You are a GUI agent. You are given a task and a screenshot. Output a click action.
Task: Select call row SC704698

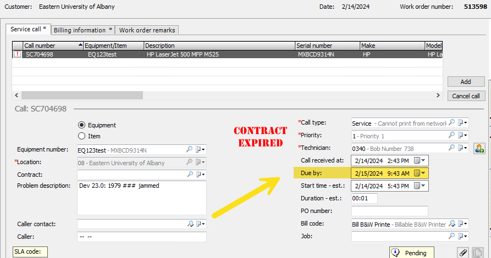pos(227,54)
